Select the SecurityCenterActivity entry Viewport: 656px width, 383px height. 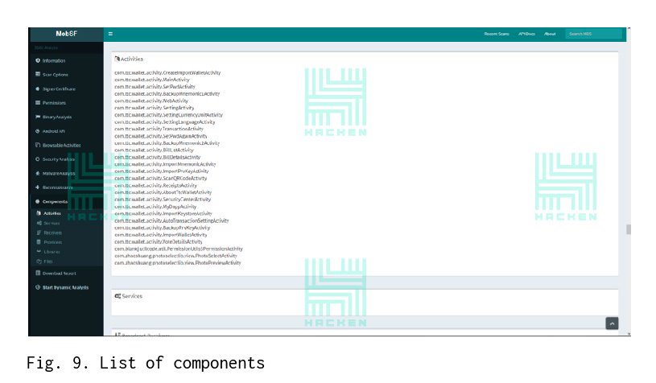click(163, 200)
